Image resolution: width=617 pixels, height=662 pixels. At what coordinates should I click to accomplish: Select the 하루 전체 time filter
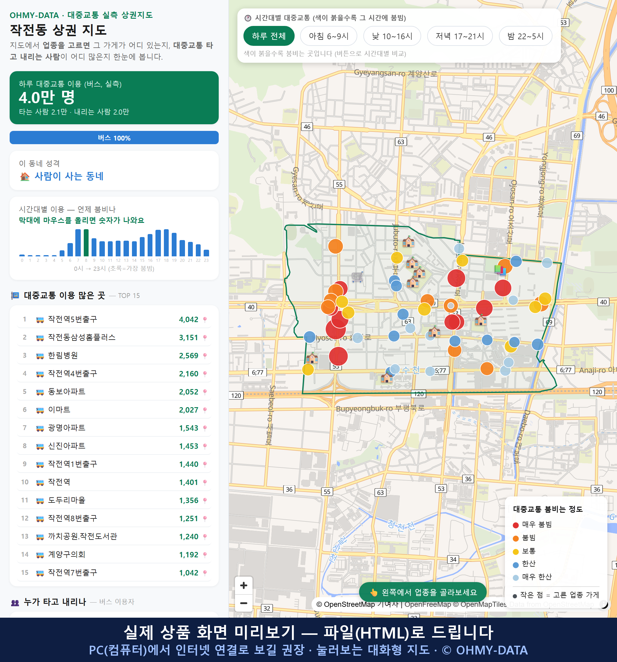tap(269, 36)
